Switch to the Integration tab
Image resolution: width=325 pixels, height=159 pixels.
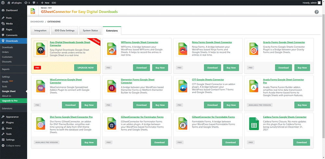pyautogui.click(x=40, y=30)
